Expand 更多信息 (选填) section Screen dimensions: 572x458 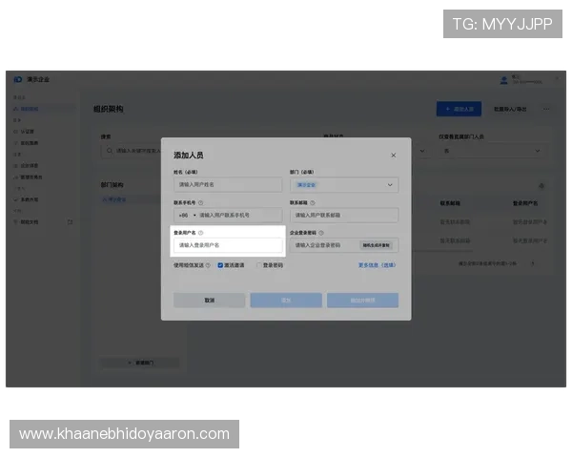point(376,265)
